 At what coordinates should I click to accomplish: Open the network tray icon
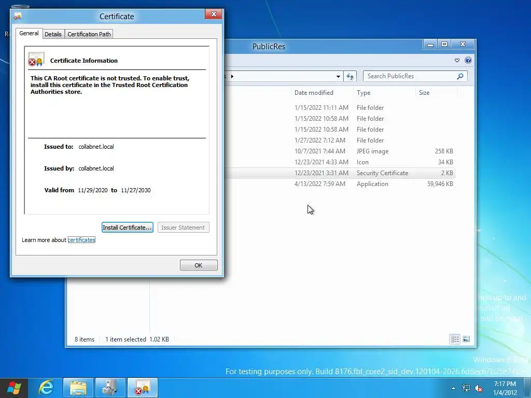[466, 388]
